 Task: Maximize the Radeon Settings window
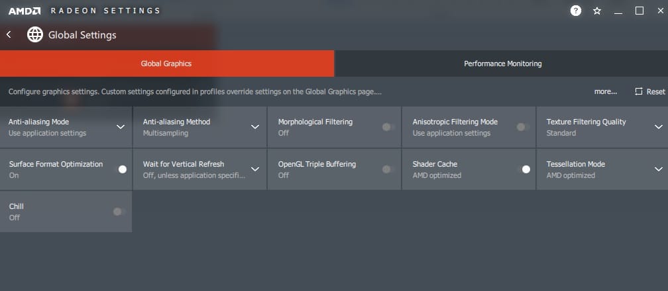click(640, 11)
